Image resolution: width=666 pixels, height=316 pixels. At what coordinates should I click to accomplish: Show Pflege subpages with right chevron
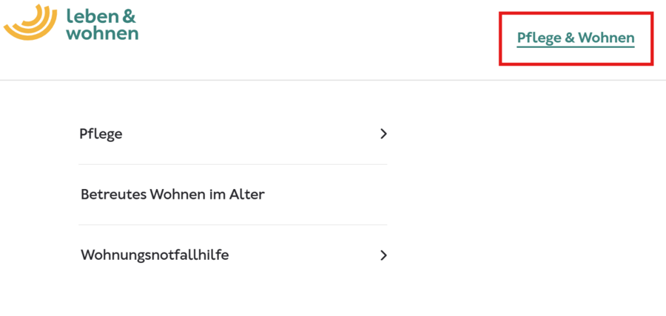click(383, 134)
